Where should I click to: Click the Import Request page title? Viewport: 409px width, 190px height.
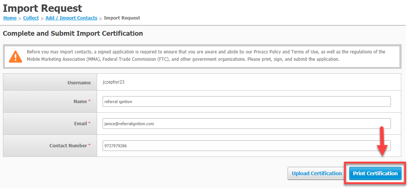pyautogui.click(x=42, y=8)
